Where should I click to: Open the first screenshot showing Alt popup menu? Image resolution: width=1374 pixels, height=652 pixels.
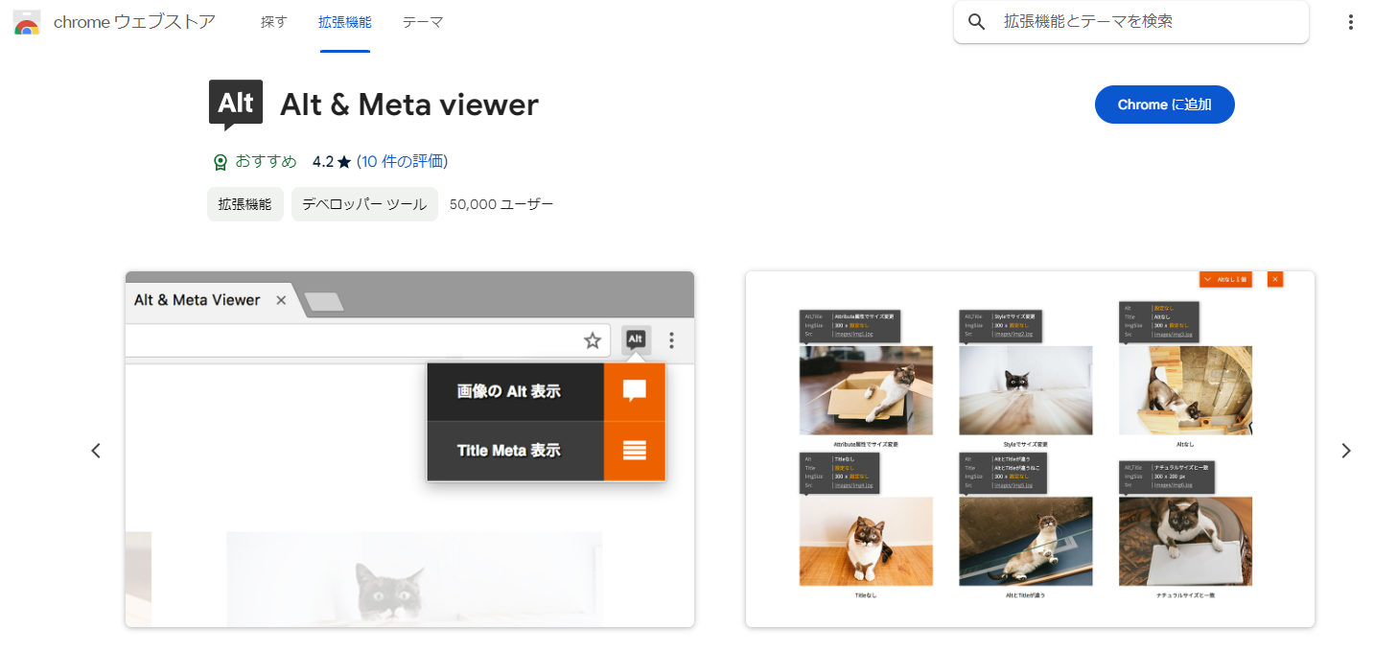409,450
